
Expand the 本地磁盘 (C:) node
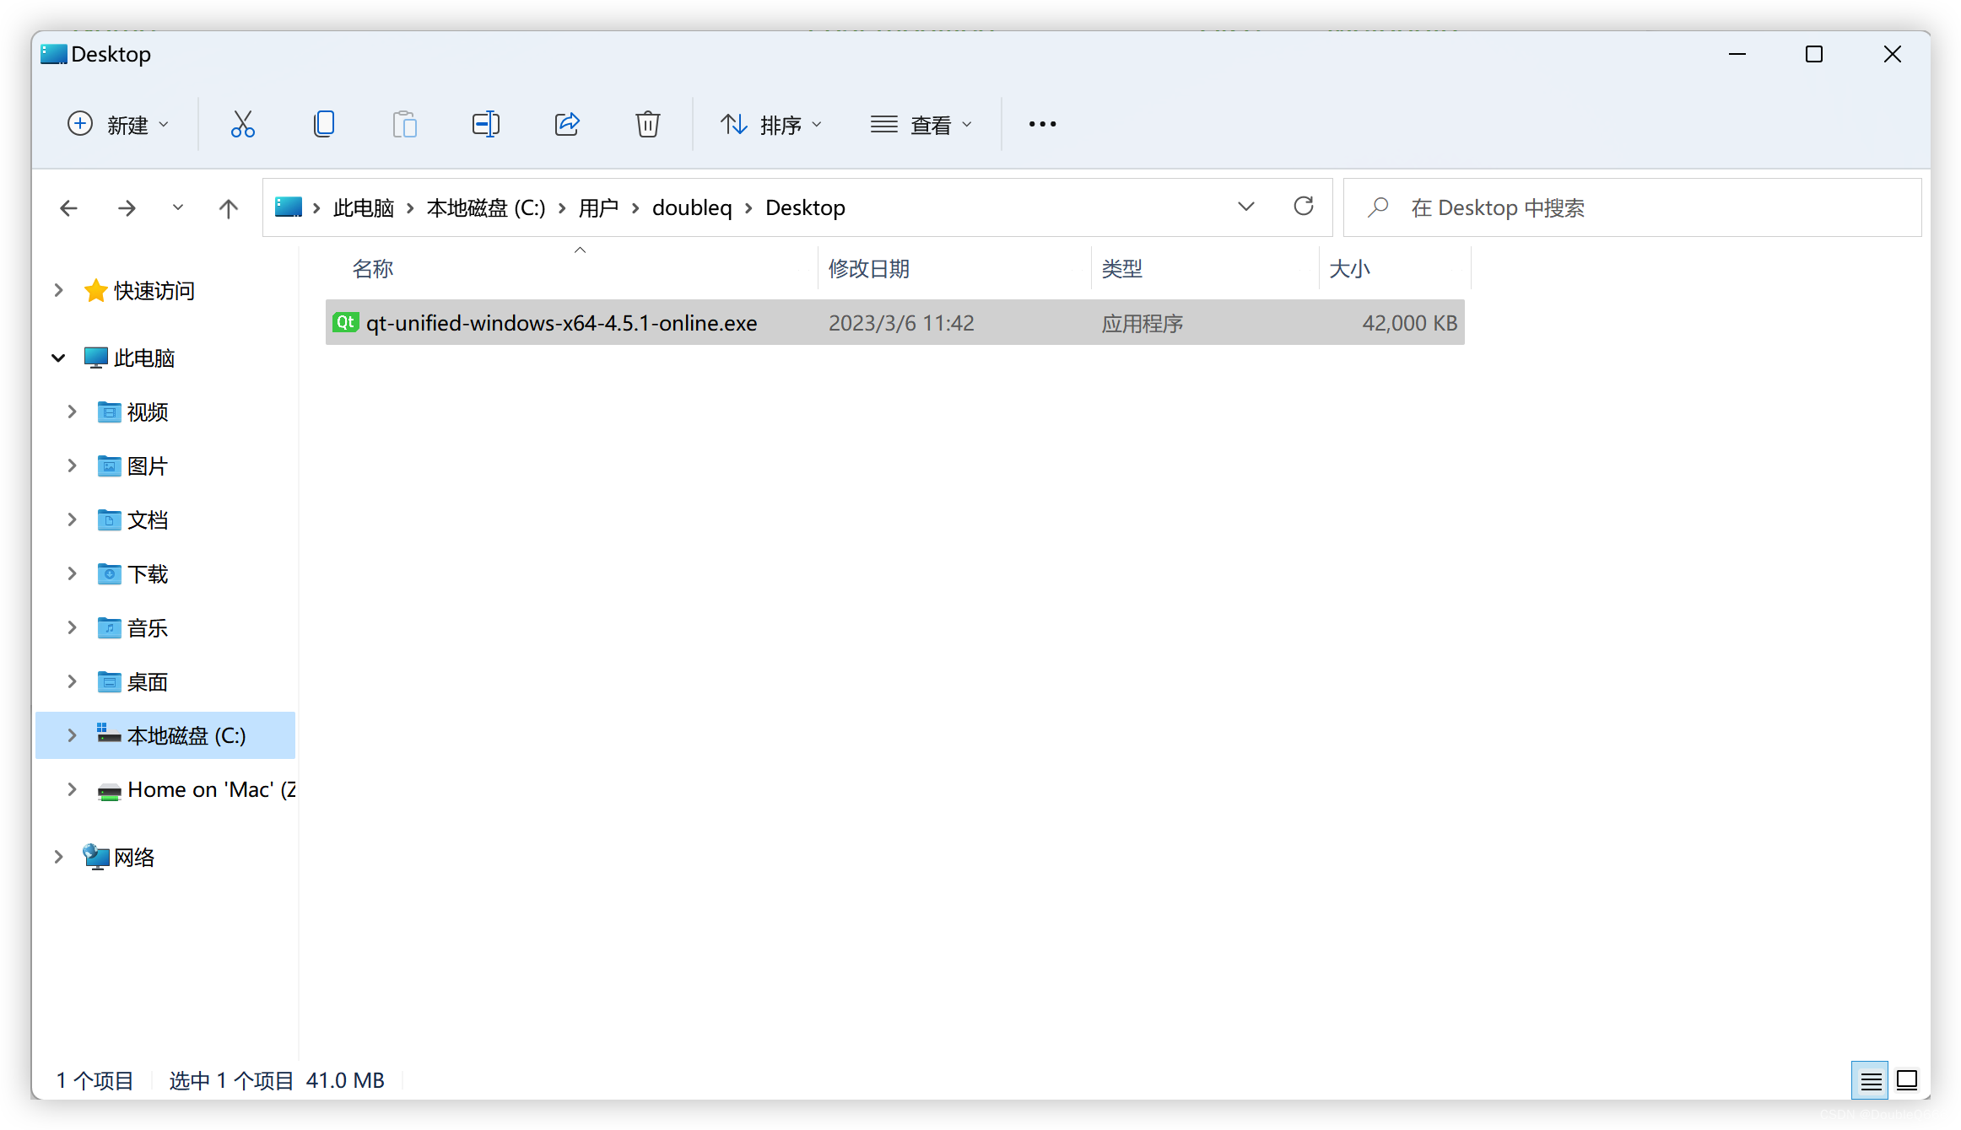(x=72, y=735)
